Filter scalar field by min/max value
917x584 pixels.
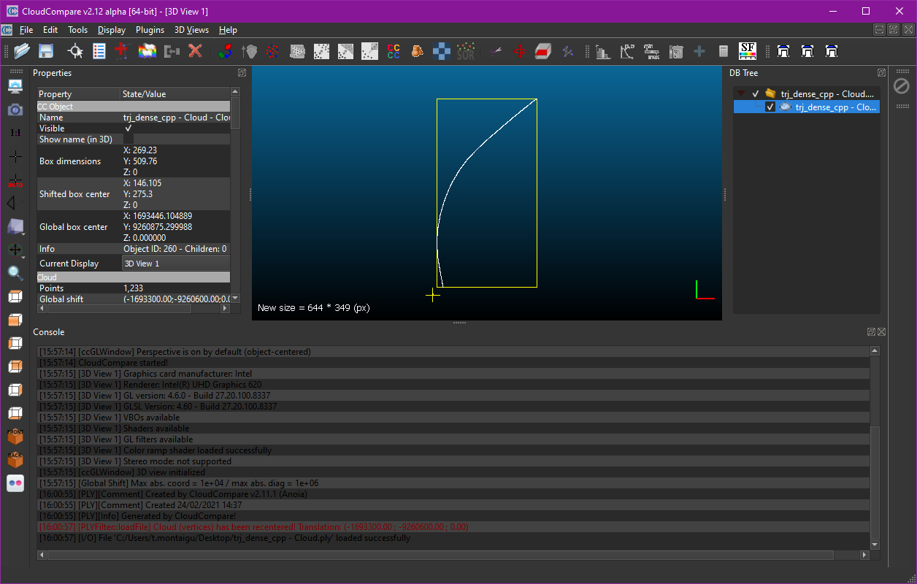click(651, 51)
